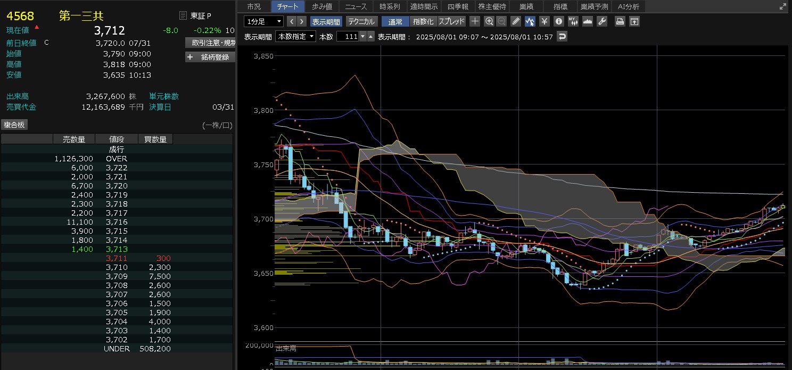Open the 業績 tab
The width and height of the screenshot is (792, 370).
tap(526, 6)
